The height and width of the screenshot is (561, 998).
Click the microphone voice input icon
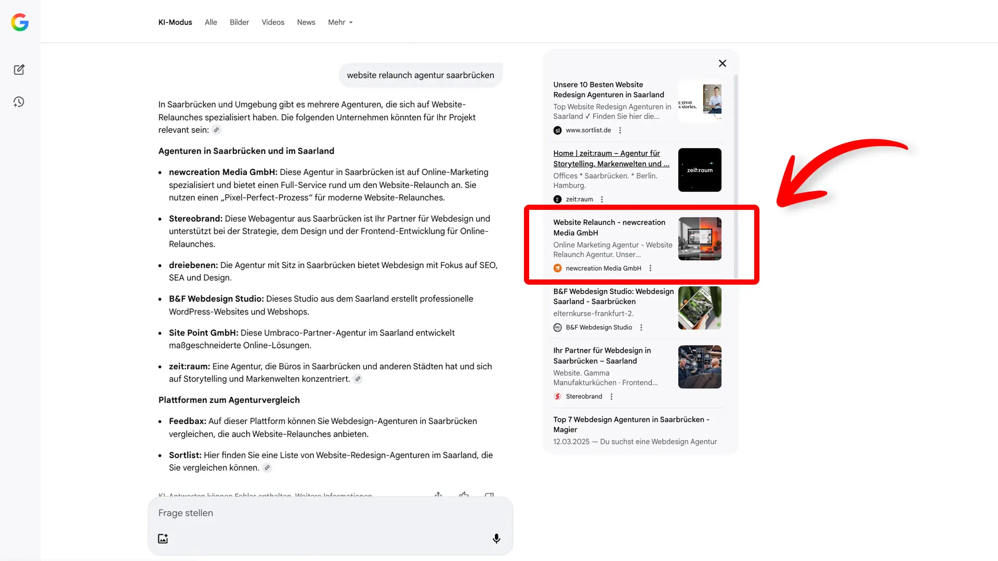click(496, 539)
